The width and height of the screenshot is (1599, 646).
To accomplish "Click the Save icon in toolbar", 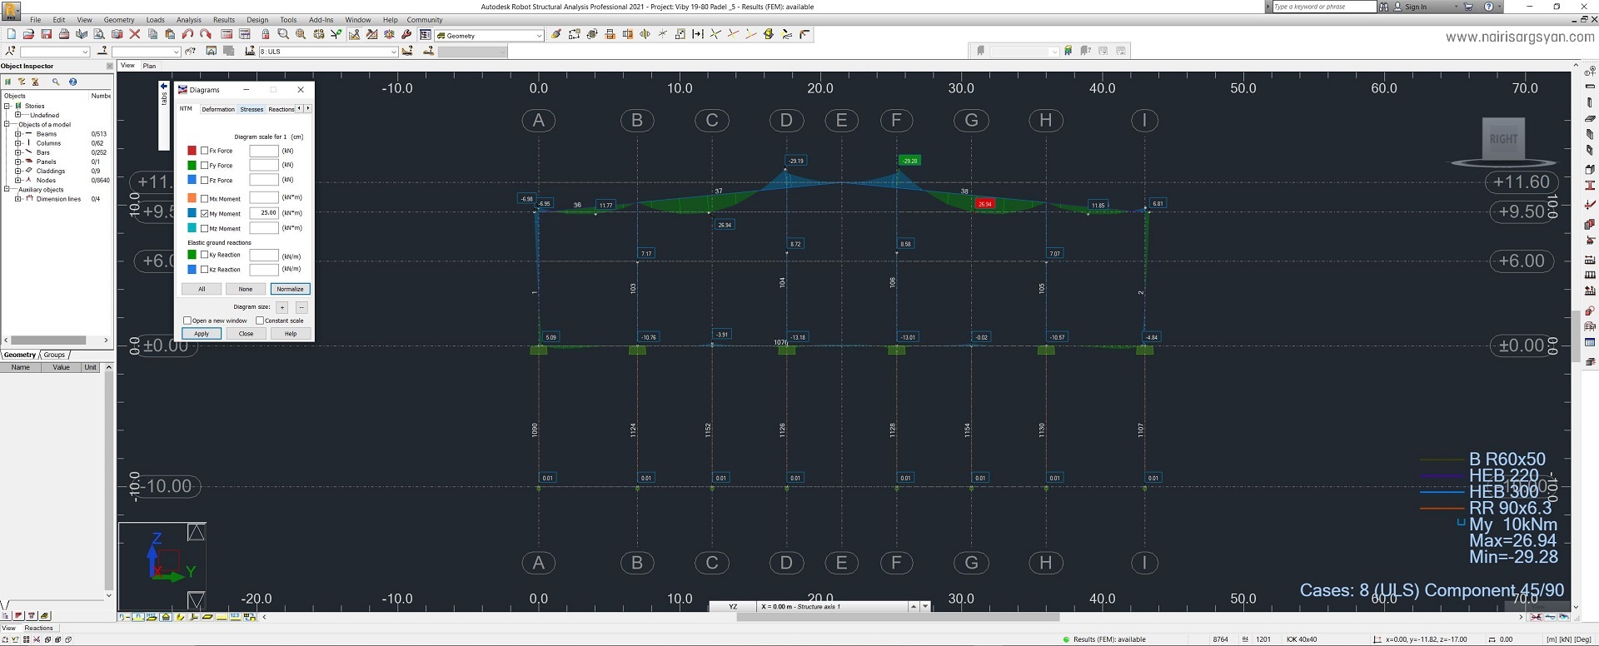I will click(46, 35).
